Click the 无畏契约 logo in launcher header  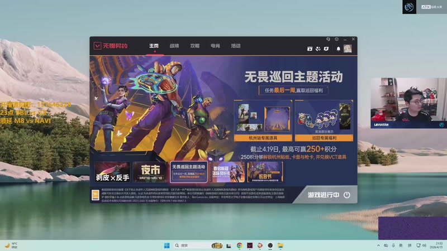pyautogui.click(x=110, y=46)
